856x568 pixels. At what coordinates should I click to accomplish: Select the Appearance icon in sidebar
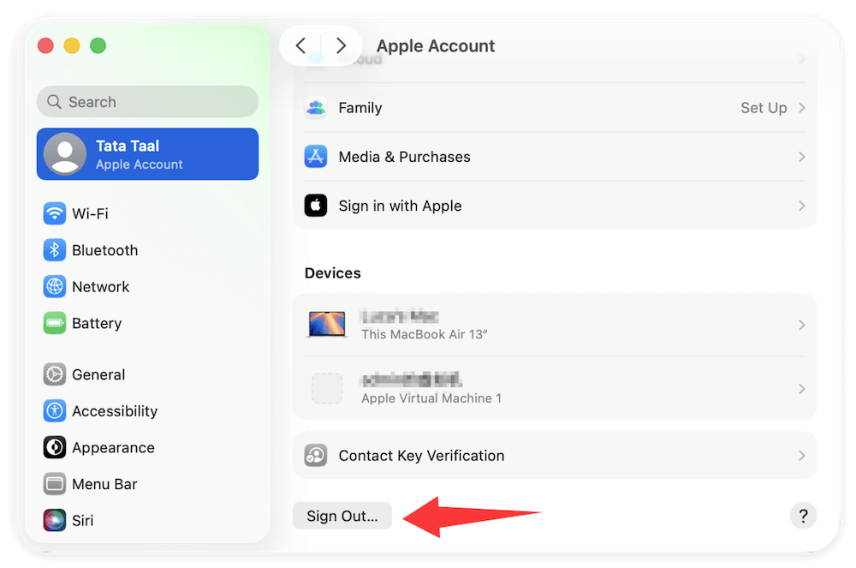[55, 448]
